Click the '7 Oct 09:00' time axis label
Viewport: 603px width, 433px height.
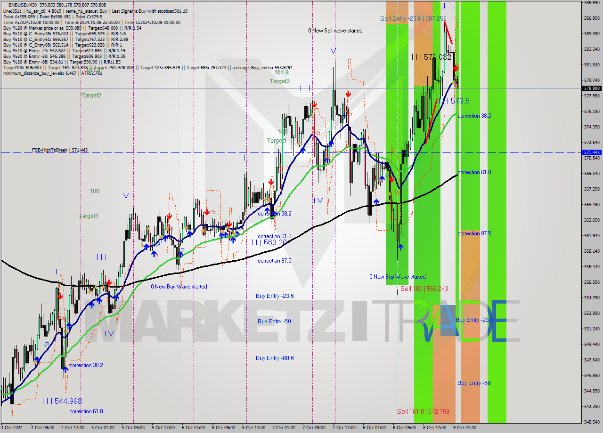(314, 428)
